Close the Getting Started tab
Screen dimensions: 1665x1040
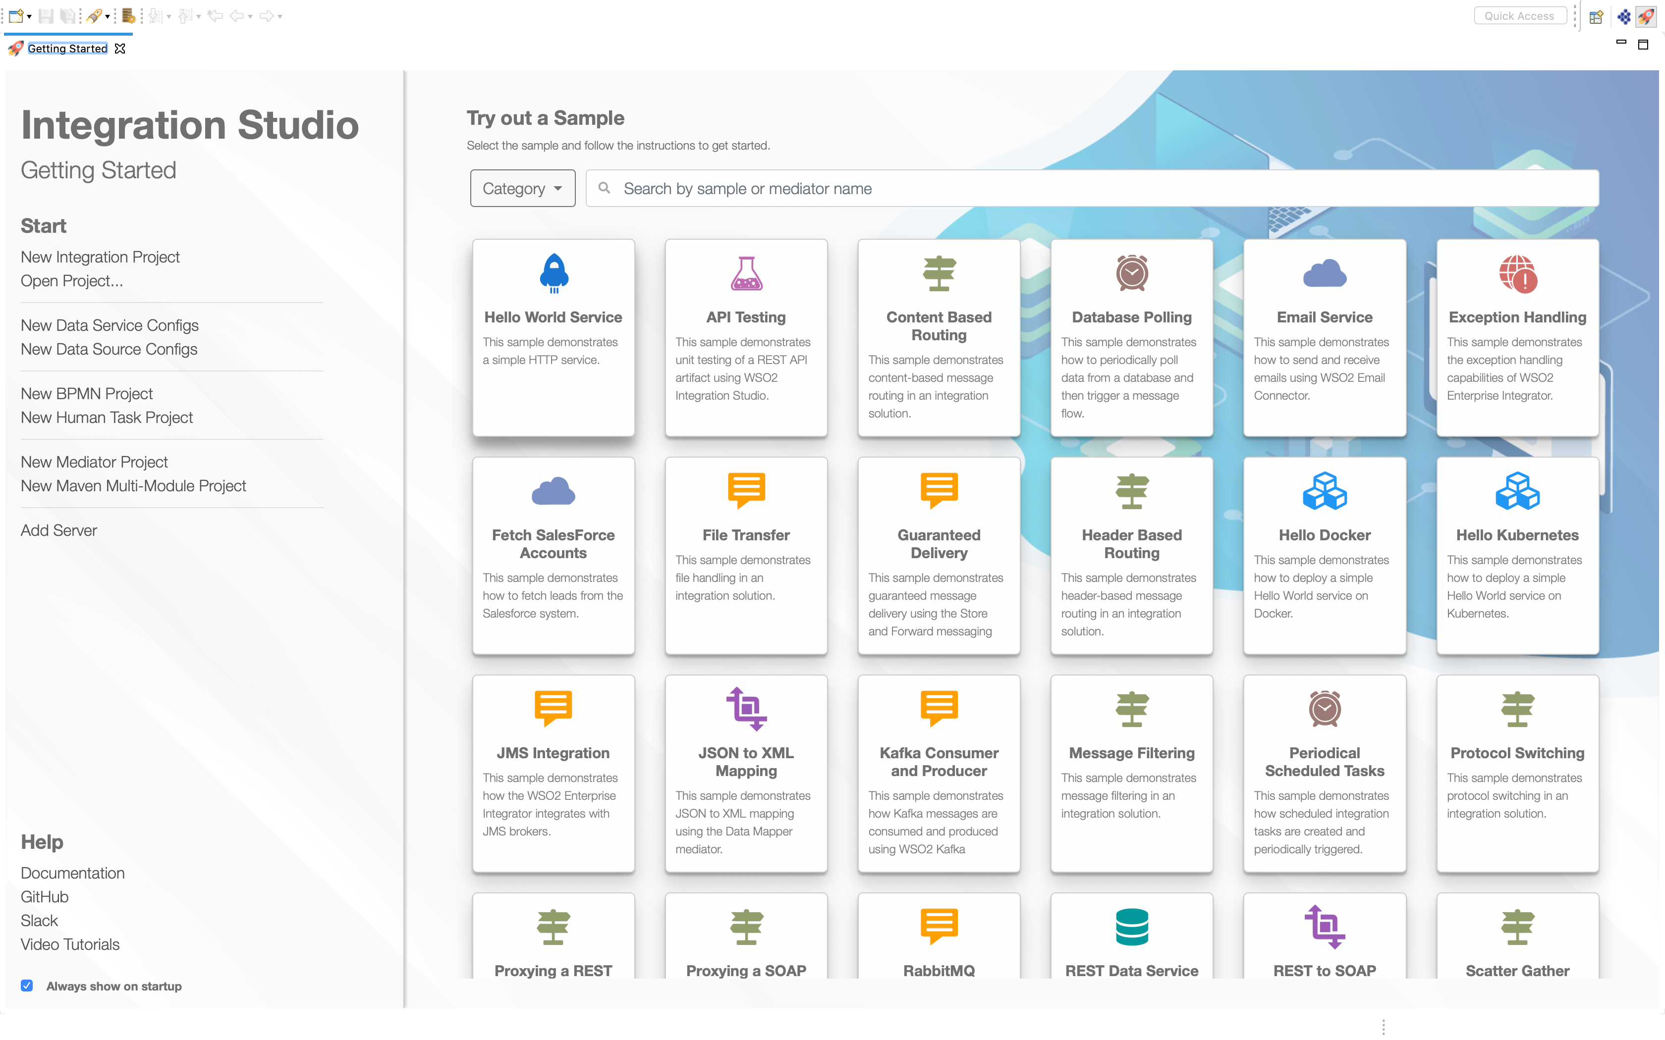point(121,49)
